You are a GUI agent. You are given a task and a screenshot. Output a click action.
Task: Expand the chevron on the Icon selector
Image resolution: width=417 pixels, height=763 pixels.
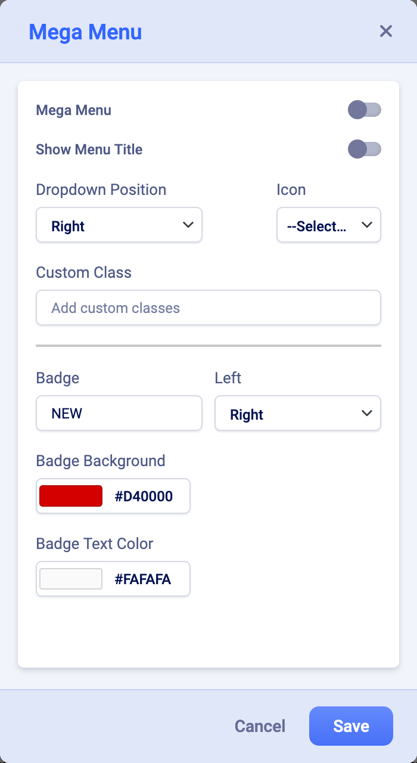(x=367, y=225)
